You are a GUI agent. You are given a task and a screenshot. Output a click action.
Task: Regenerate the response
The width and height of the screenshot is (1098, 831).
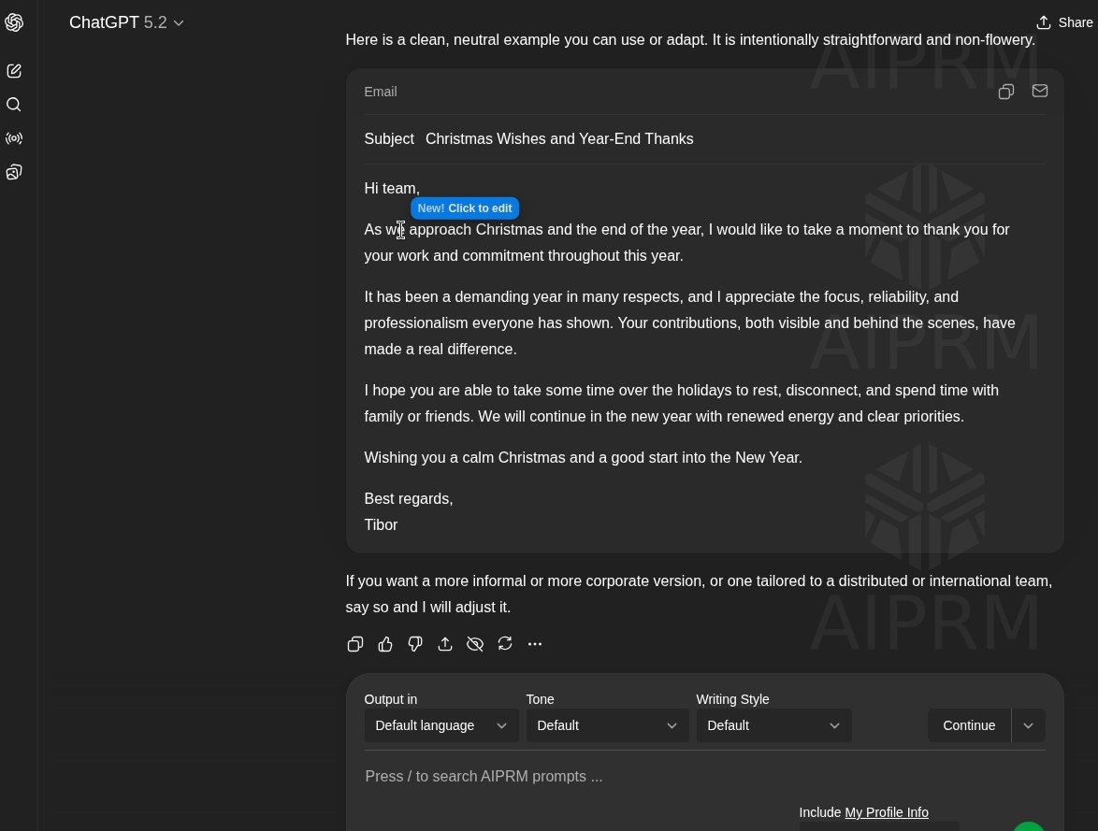505,644
